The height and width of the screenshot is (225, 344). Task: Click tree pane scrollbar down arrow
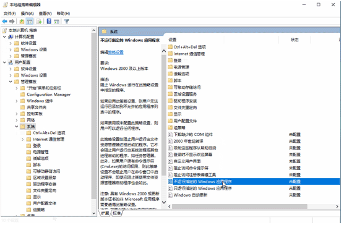pos(93,213)
